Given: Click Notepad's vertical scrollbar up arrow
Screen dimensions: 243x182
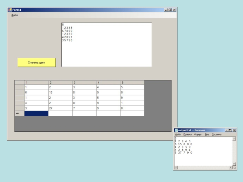Looking at the screenshot, I should 234,139.
